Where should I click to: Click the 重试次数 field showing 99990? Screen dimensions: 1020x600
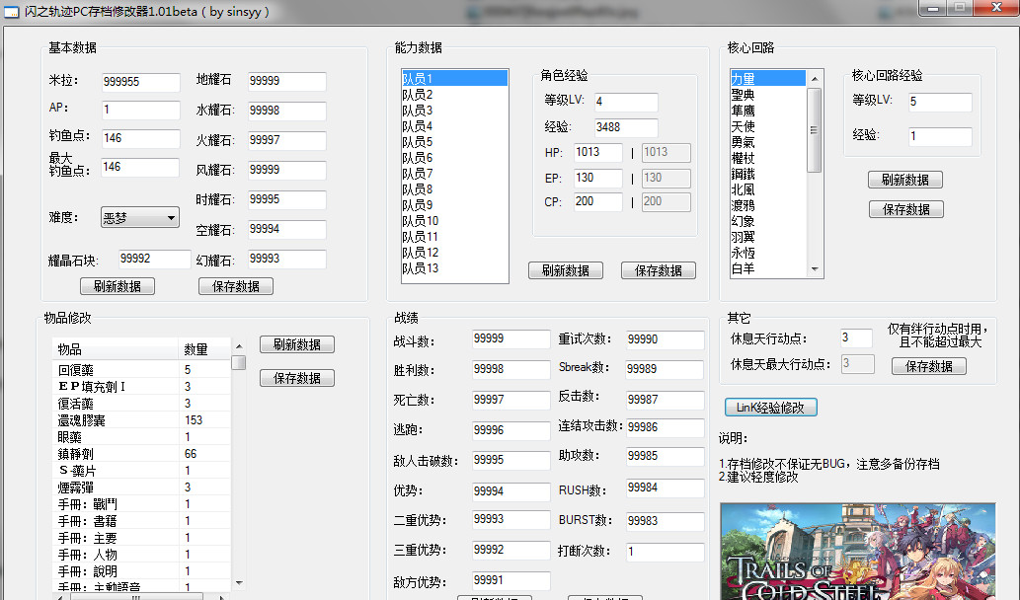665,340
